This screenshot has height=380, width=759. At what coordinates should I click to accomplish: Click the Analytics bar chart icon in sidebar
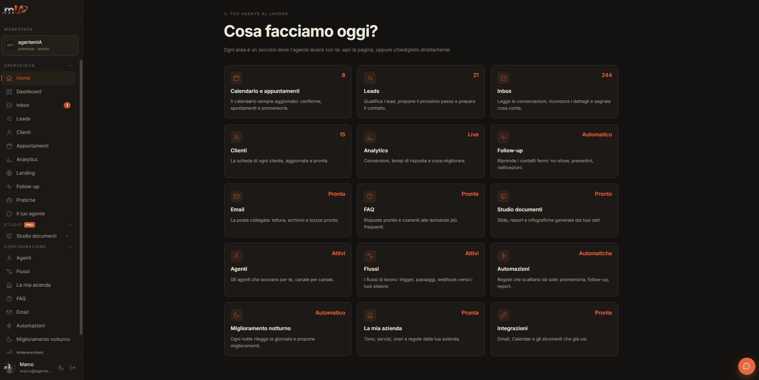click(9, 159)
